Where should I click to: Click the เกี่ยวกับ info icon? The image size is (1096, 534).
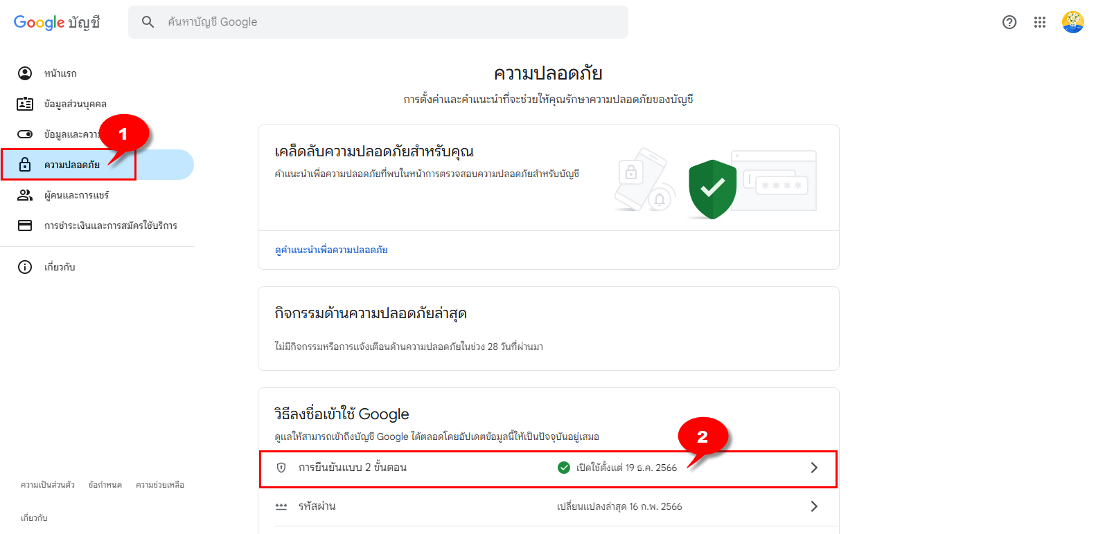click(x=25, y=267)
